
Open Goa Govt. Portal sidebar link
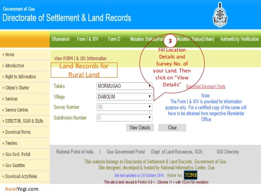point(18,154)
